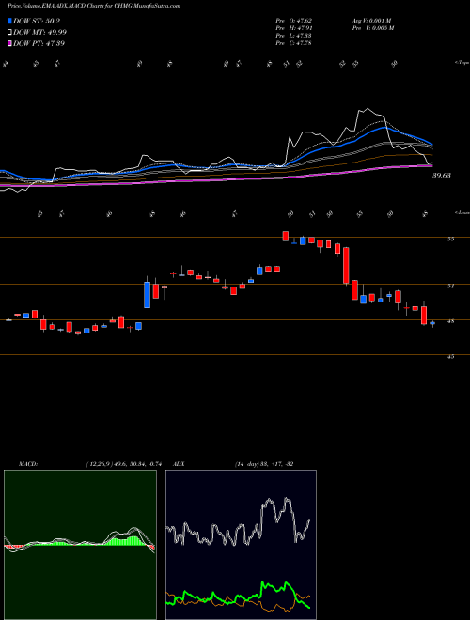Select the 'DOW PT: 47.39' legend text
This screenshot has width=470, height=620.
tap(39, 43)
